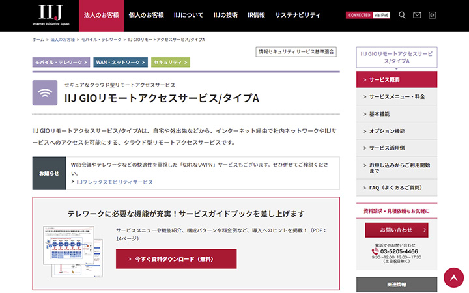Image resolution: width=469 pixels, height=293 pixels.
Task: Open 基本機能 in the sidebar
Action: click(397, 114)
